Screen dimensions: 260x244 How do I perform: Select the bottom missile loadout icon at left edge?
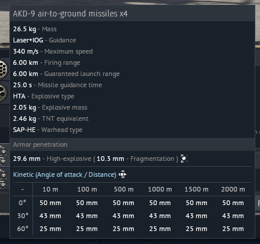click(x=4, y=185)
